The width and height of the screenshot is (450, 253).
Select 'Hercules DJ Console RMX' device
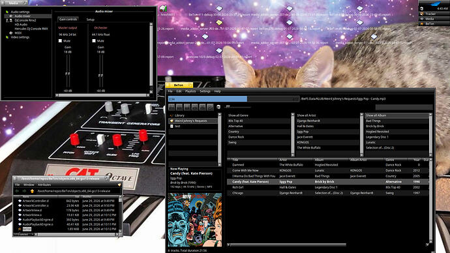[x=31, y=29]
